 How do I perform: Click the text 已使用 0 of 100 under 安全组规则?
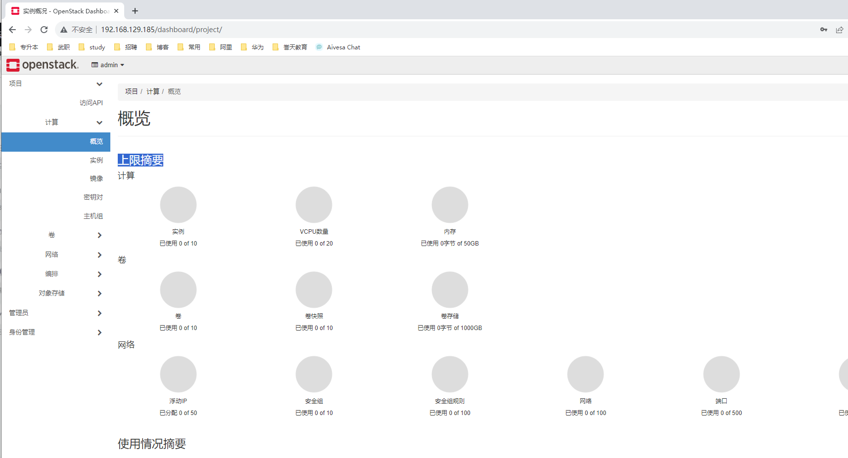450,413
